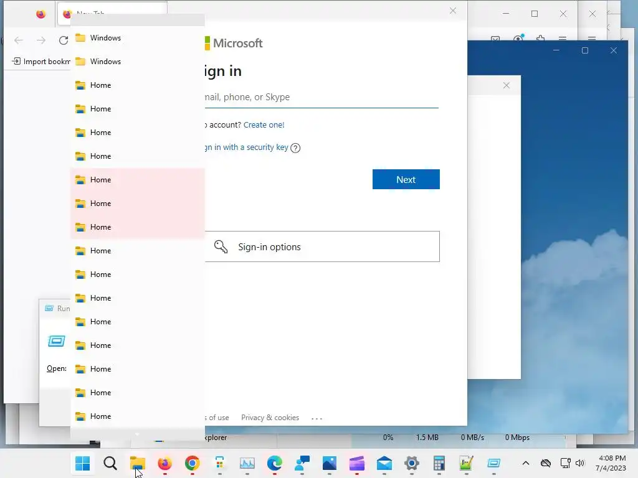Open Feedback Hub taskbar icon
638x478 pixels.
[302, 462]
